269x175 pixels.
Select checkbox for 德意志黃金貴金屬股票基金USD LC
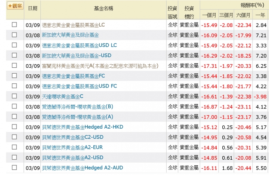(x=15, y=45)
